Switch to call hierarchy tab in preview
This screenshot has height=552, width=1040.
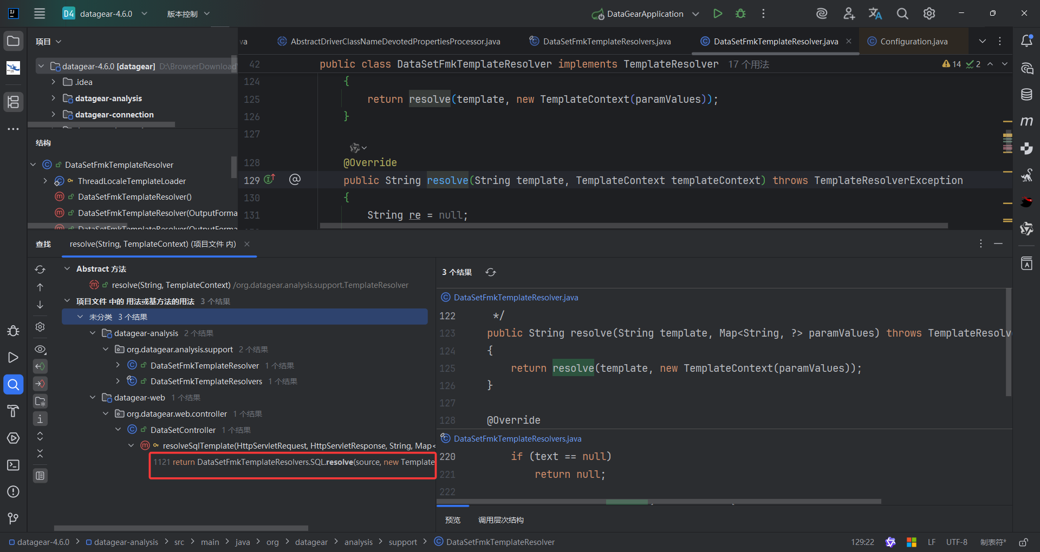(x=500, y=520)
